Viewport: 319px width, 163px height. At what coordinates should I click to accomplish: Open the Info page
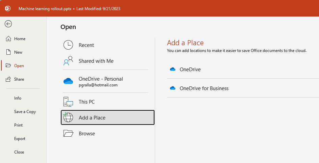[18, 98]
